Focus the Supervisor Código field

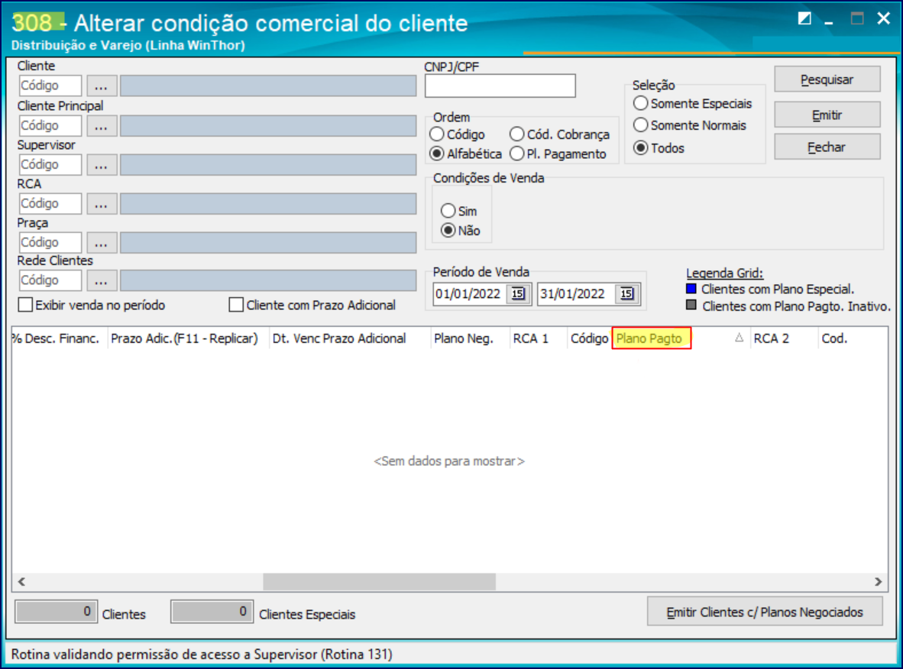click(x=50, y=165)
